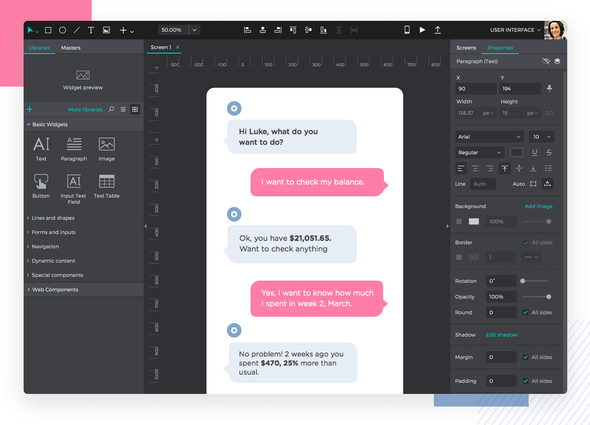The width and height of the screenshot is (590, 425).
Task: Pick the Button widget
Action: (x=41, y=187)
